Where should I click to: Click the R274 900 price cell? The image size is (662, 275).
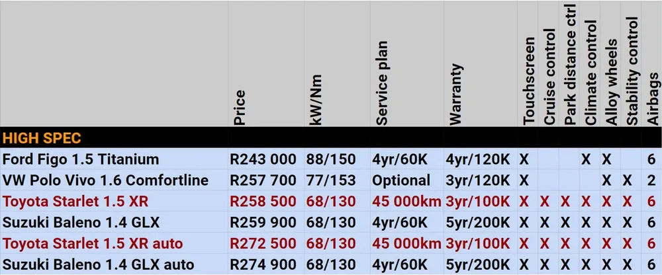pyautogui.click(x=263, y=264)
